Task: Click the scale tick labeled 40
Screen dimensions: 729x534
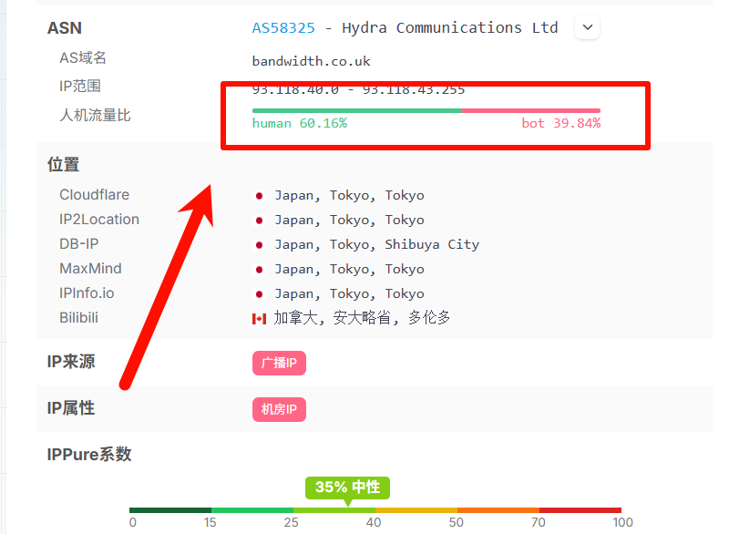Action: pos(374,523)
